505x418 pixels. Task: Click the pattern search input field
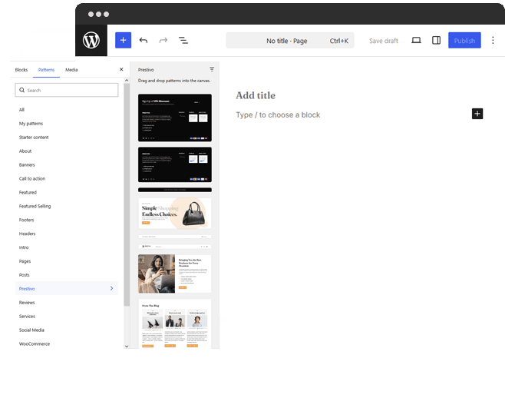(67, 90)
